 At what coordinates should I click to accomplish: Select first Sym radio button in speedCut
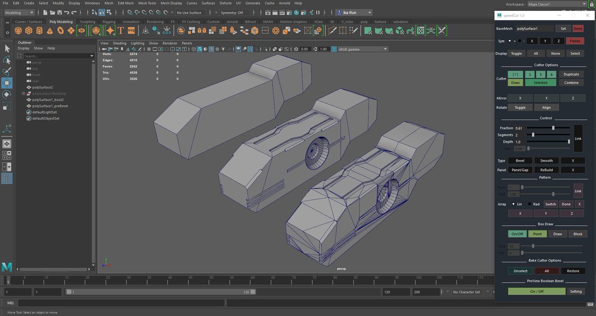(510, 41)
